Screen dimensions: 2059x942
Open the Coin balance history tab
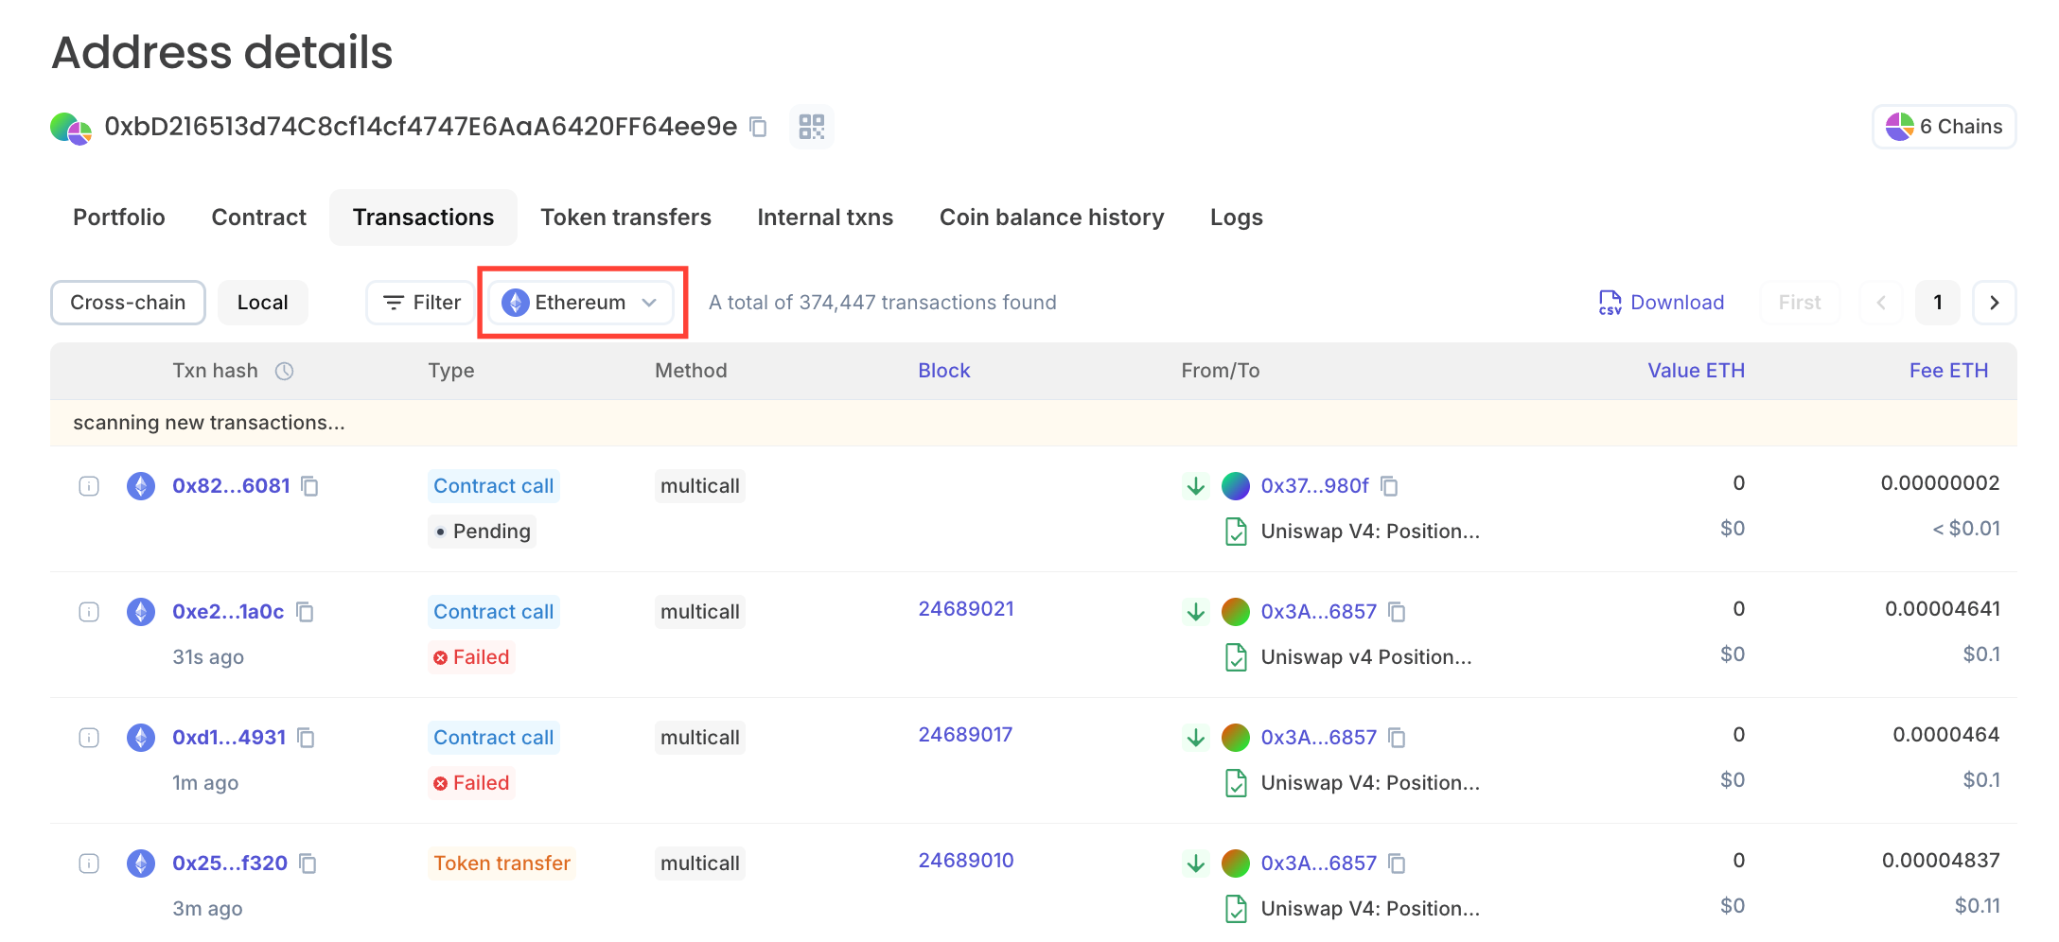(1051, 218)
